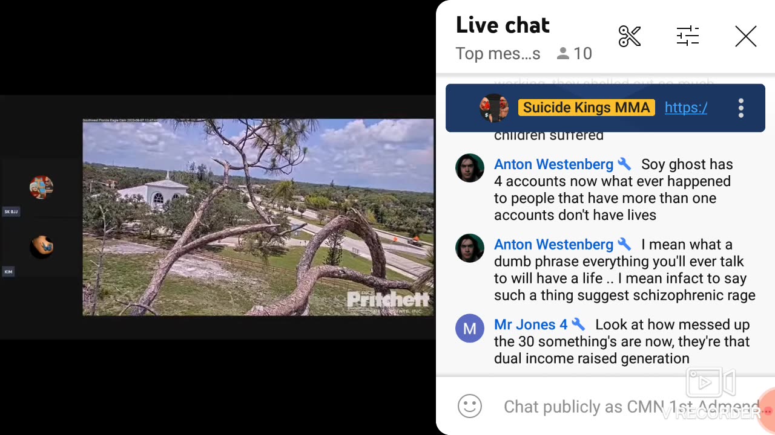Open the emoji picker smiley icon
775x435 pixels.
click(x=470, y=407)
